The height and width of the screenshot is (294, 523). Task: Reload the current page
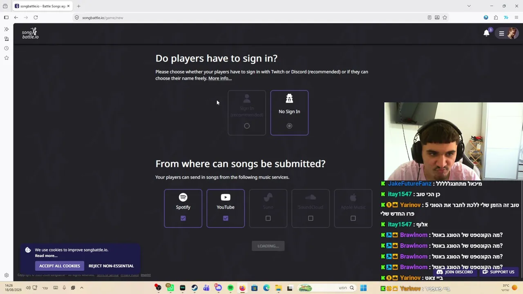(36, 18)
